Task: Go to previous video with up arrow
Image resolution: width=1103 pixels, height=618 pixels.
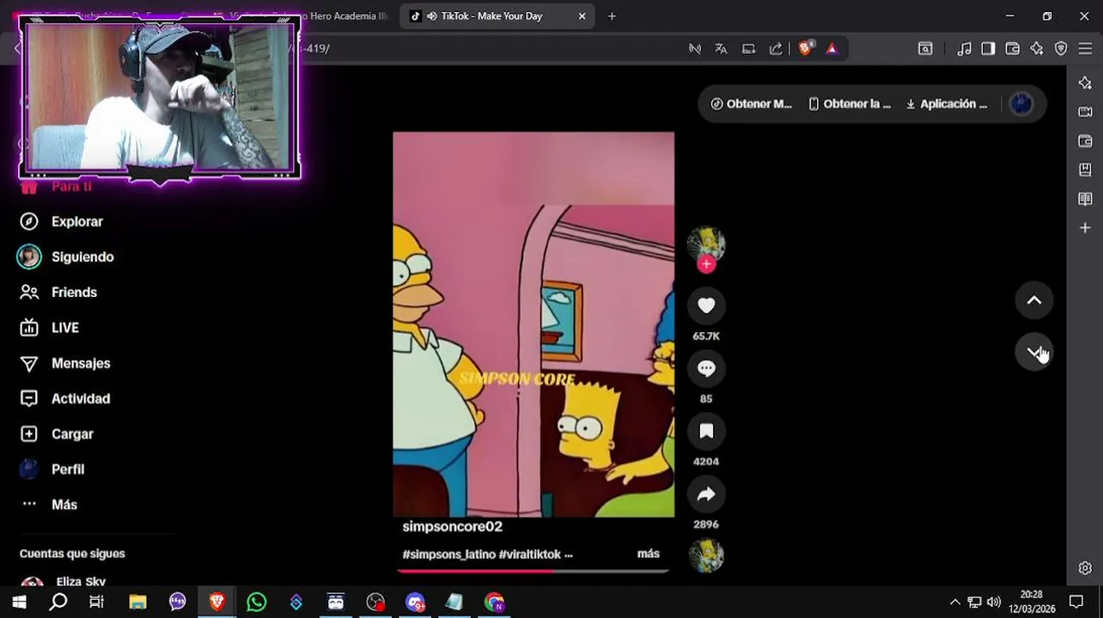Action: coord(1034,300)
